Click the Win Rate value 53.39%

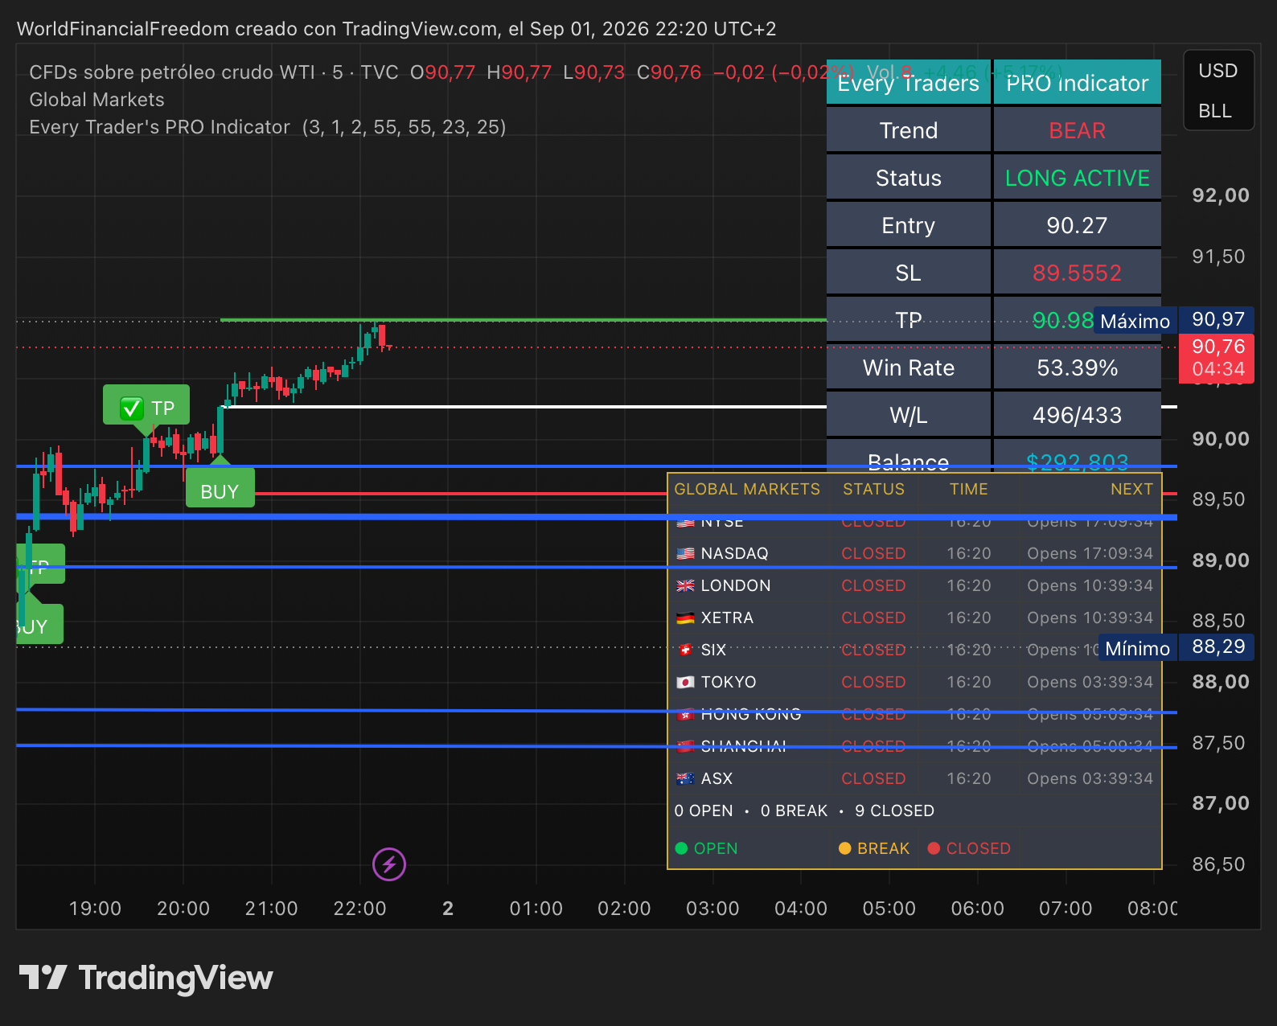coord(1077,367)
